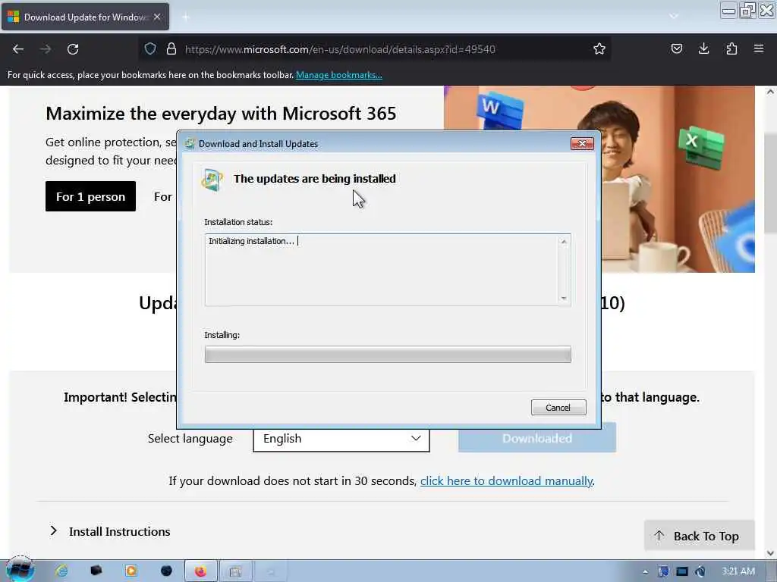Screen dimensions: 777x582
Task: Select the For 1 person option
Action: pos(91,196)
